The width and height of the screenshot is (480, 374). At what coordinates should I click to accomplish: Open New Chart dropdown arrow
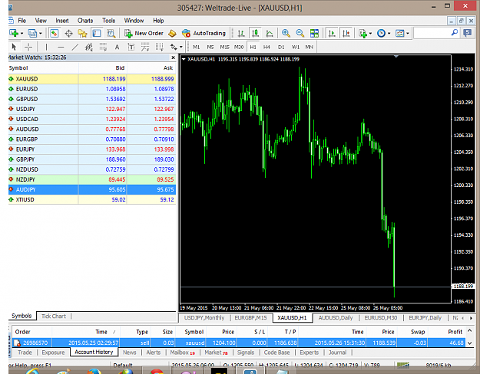[22, 33]
